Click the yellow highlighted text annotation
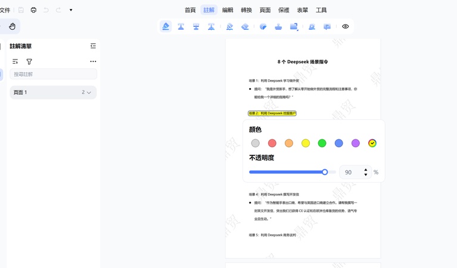Viewport: 457px width, 268px height. [x=272, y=113]
